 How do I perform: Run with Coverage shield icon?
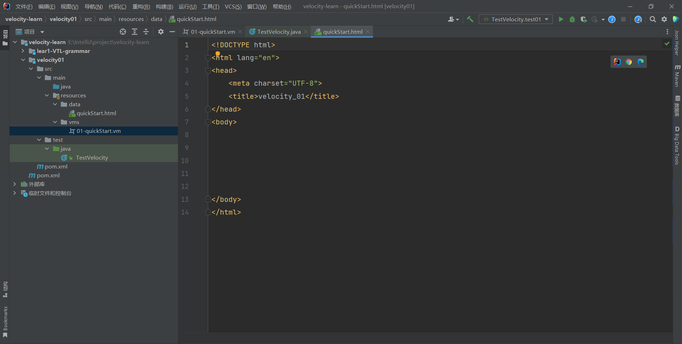584,19
